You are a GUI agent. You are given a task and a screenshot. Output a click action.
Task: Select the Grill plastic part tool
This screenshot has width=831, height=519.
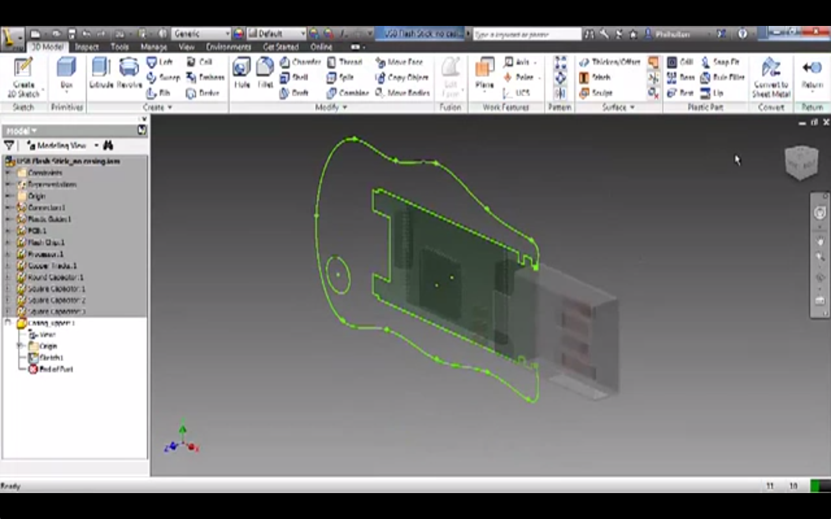pos(680,62)
